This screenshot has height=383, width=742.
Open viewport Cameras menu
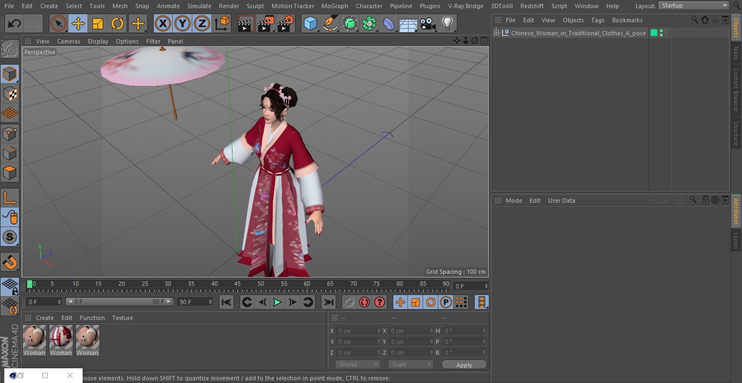(69, 41)
